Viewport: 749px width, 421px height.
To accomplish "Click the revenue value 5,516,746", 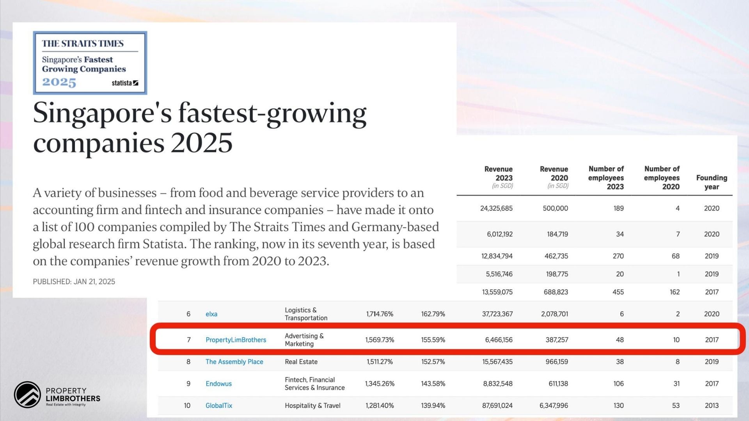I will tap(499, 274).
